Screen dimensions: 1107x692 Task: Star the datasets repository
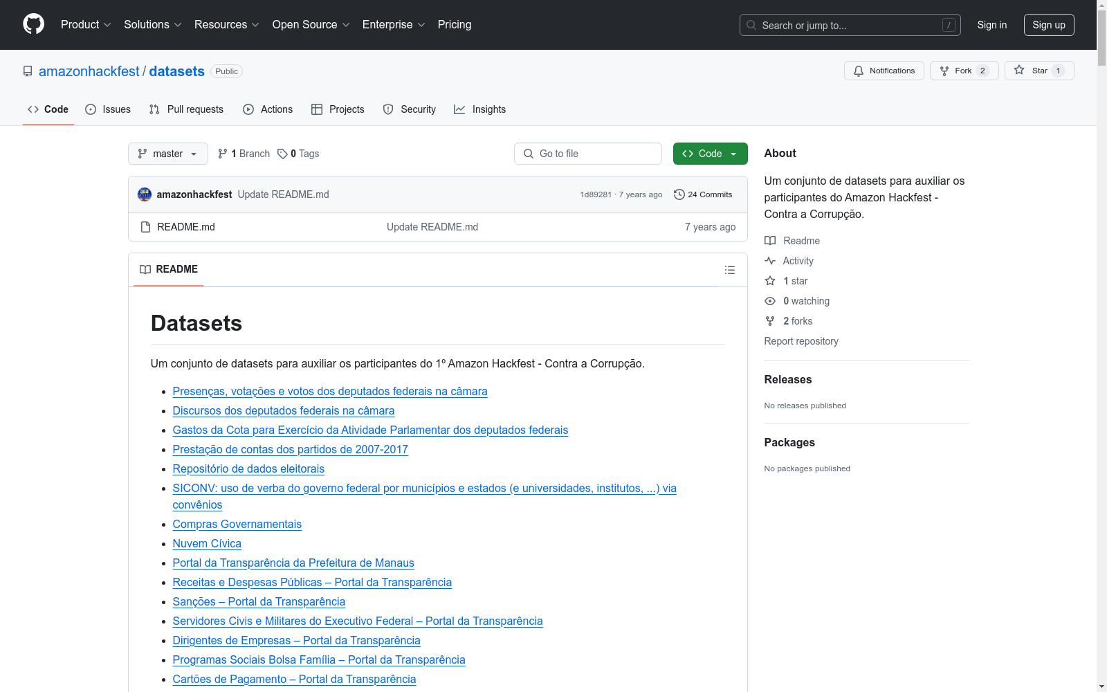tap(1039, 71)
